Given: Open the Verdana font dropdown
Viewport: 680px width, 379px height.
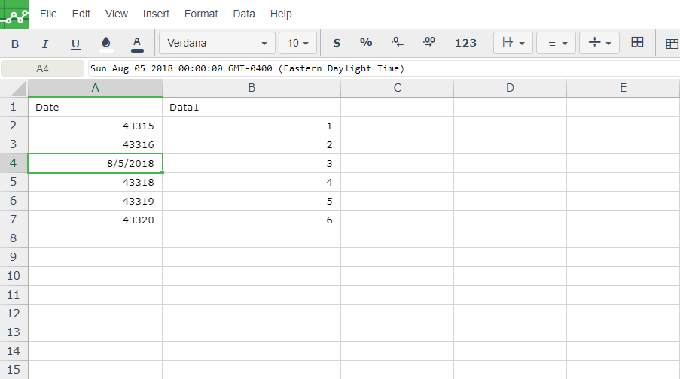Looking at the screenshot, I should (217, 44).
